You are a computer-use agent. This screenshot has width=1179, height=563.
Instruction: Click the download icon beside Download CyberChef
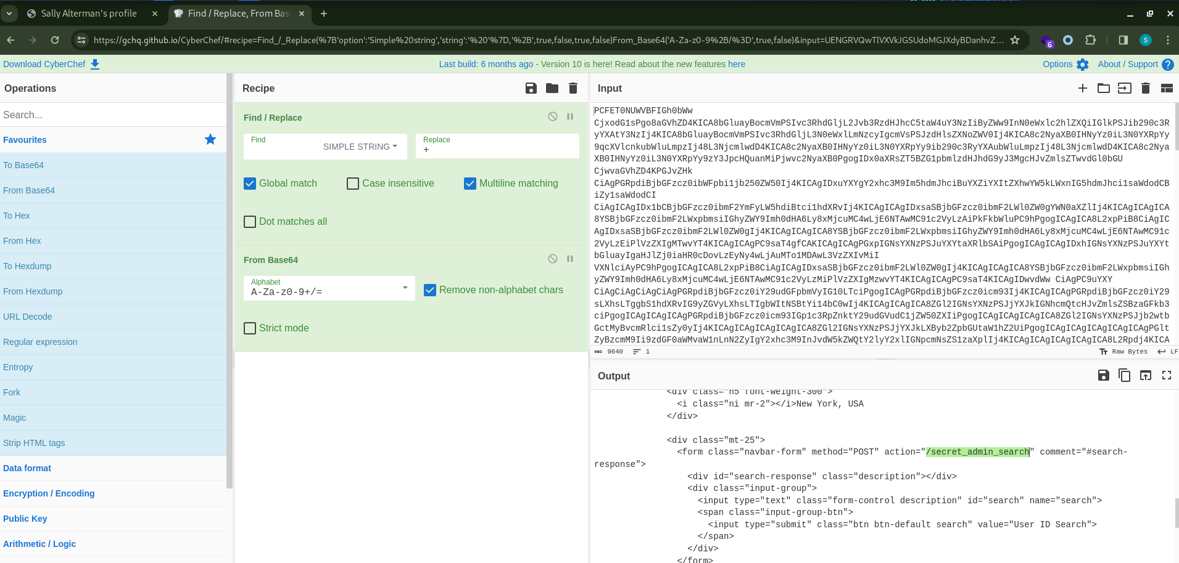(x=95, y=64)
